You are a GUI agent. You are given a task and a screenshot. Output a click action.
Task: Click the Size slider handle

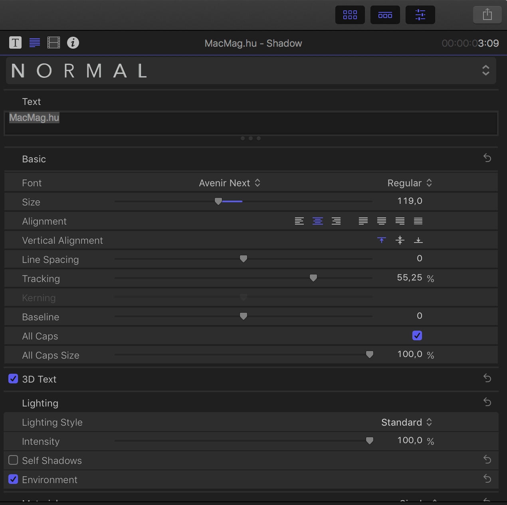pos(218,201)
